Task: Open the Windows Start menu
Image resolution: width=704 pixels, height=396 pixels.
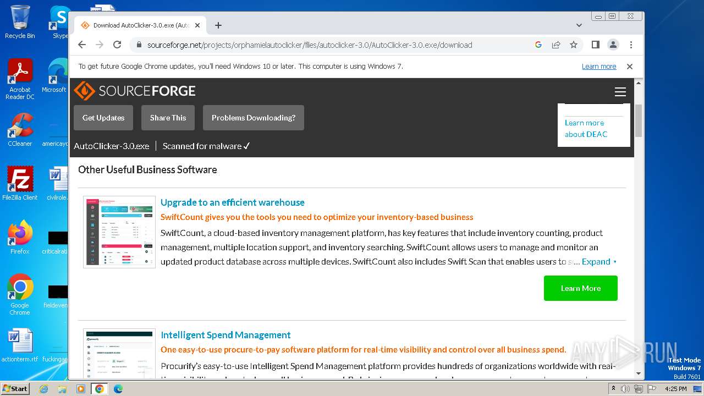Action: (x=15, y=388)
